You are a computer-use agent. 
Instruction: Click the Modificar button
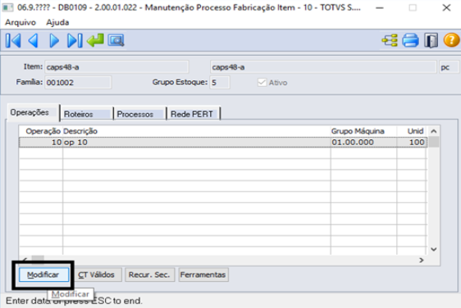(43, 274)
